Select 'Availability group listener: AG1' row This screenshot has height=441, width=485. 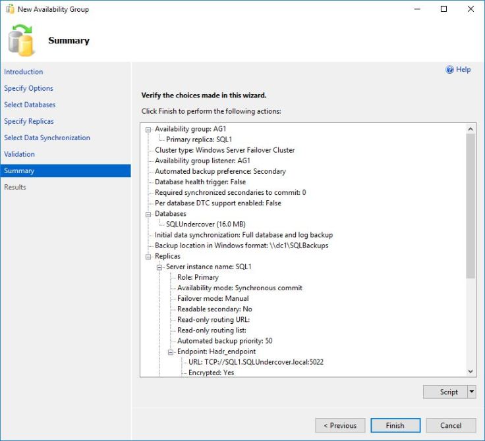click(x=202, y=161)
